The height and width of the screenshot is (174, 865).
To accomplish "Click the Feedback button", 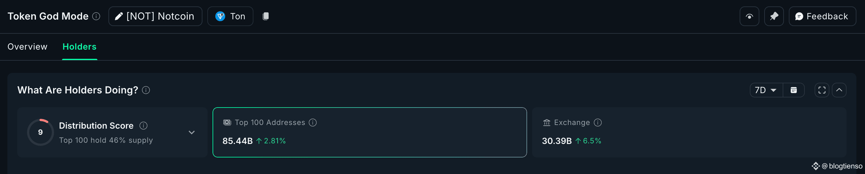I will pos(822,16).
